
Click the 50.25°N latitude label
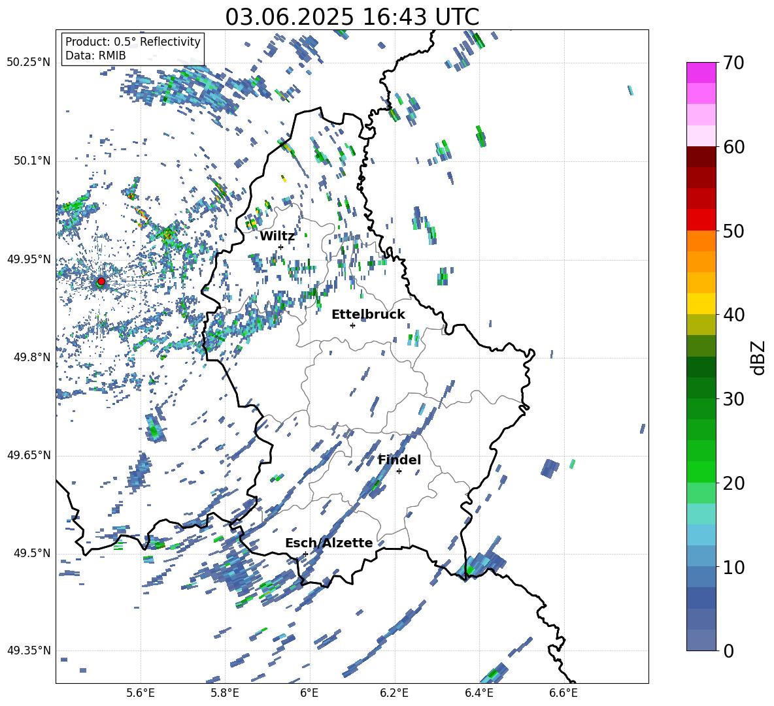pyautogui.click(x=29, y=63)
